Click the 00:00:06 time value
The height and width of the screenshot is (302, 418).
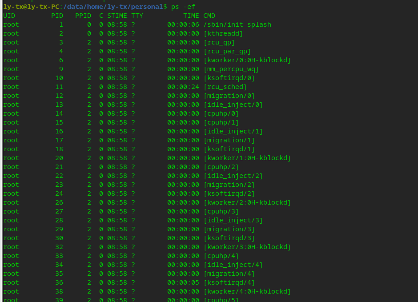[183, 24]
